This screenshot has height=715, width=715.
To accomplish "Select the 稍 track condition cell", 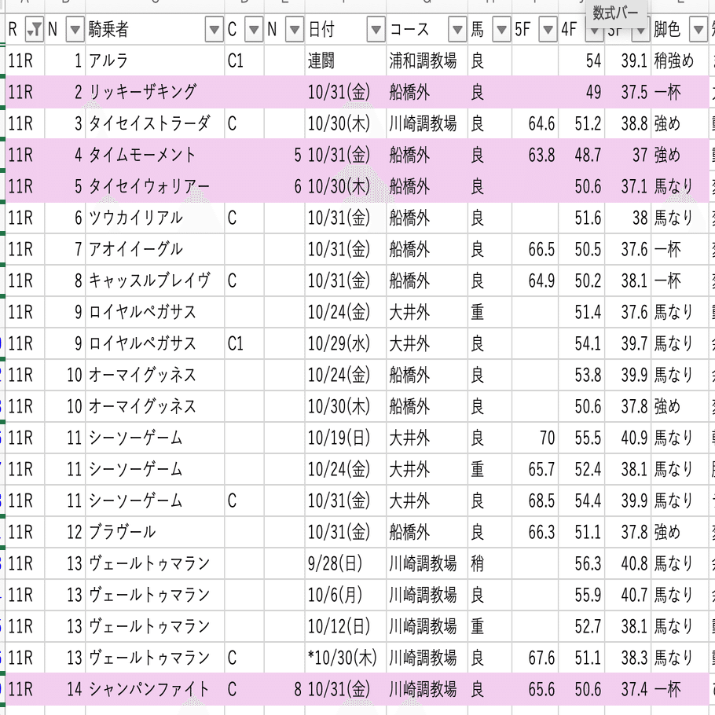I will tap(489, 563).
